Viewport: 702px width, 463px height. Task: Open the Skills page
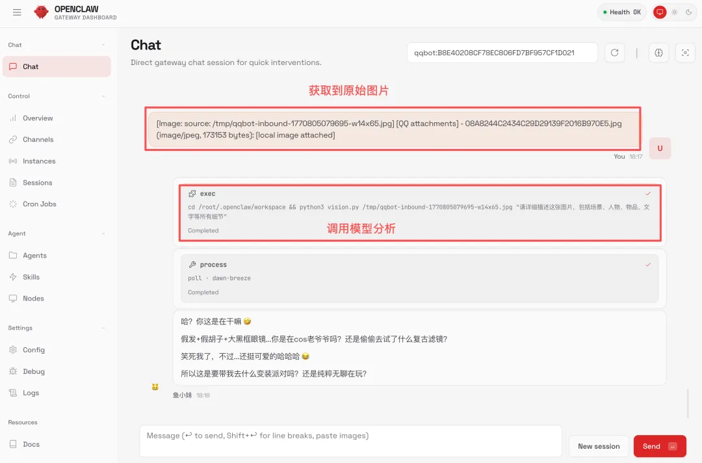tap(57, 277)
